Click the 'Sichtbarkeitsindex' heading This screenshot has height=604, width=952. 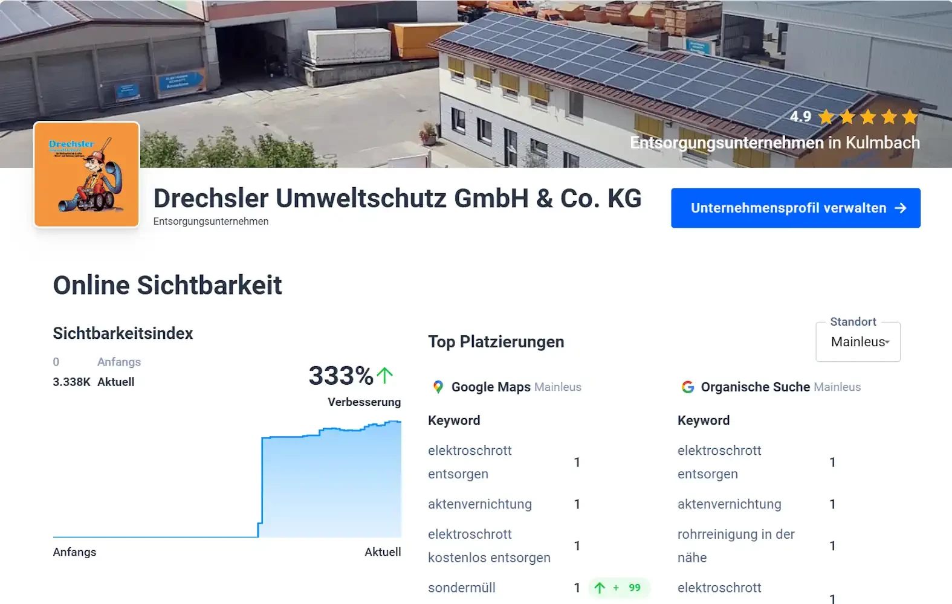(x=123, y=333)
